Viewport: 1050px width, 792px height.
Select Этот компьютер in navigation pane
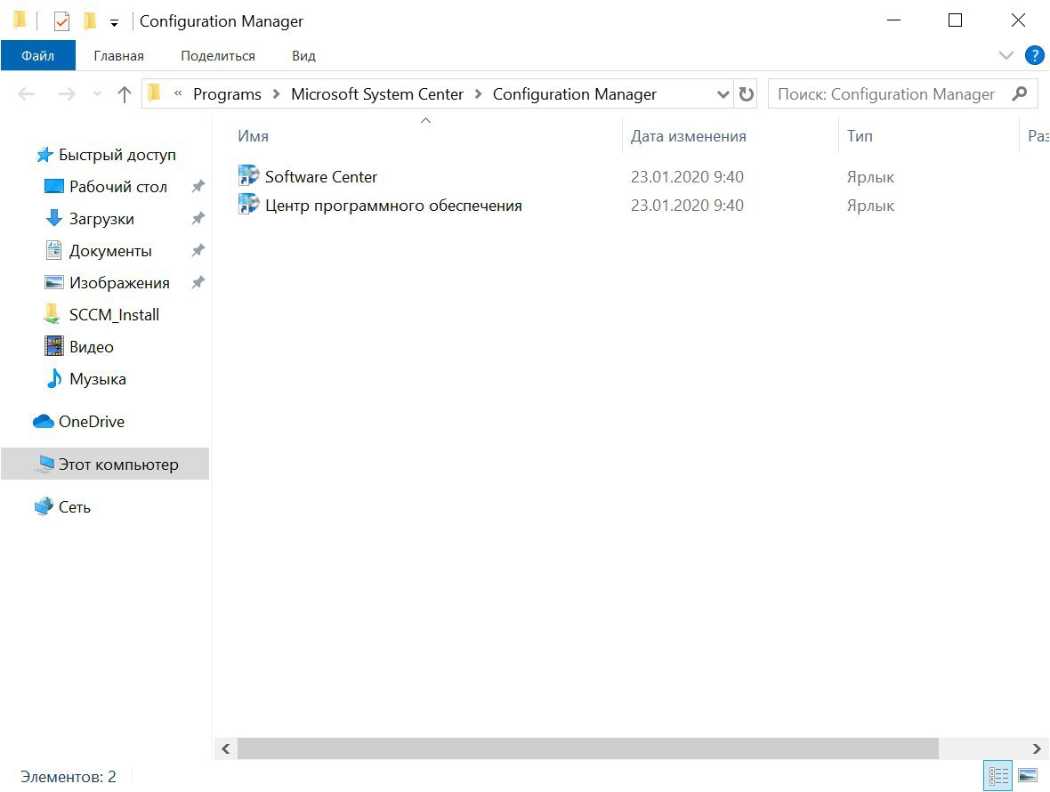click(105, 464)
